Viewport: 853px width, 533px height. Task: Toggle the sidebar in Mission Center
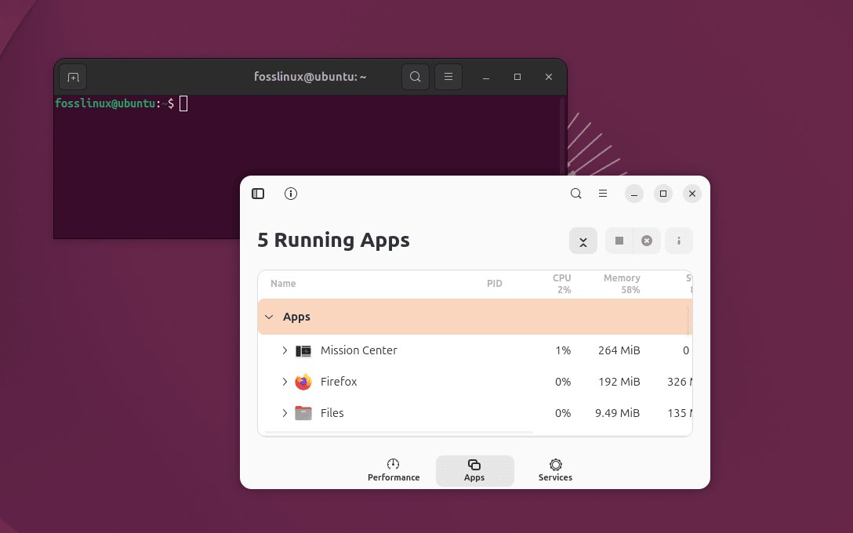(x=258, y=194)
